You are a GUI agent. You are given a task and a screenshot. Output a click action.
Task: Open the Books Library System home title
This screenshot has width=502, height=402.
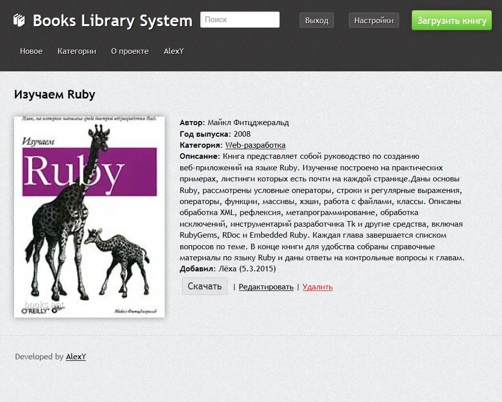coord(112,21)
